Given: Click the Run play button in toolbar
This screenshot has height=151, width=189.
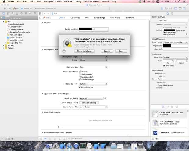Looking at the screenshot, I should [5, 9].
